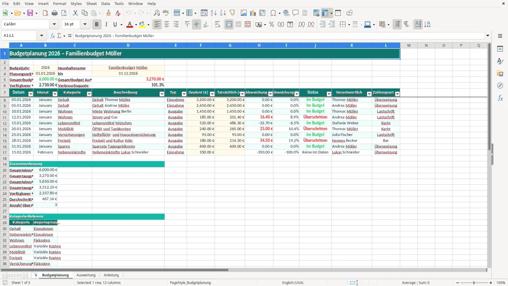Clone formatting with the paintbrush icon
508x286 pixels.
point(108,13)
